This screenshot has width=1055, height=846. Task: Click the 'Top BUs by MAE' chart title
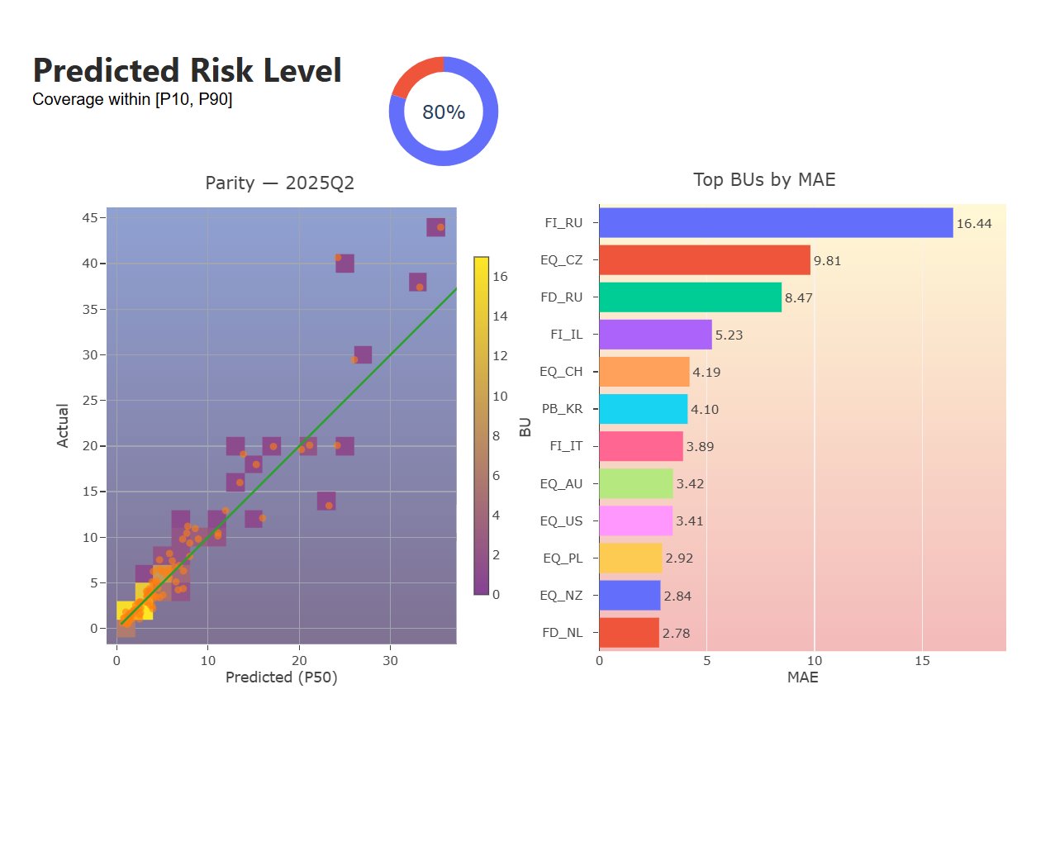pos(764,180)
